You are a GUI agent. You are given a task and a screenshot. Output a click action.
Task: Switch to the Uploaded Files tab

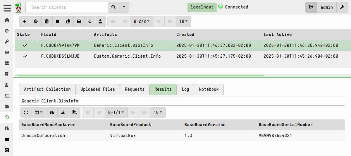point(98,89)
